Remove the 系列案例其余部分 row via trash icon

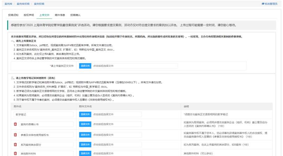15,144
